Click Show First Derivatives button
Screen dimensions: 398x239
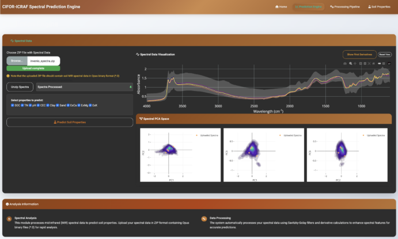(x=359, y=54)
